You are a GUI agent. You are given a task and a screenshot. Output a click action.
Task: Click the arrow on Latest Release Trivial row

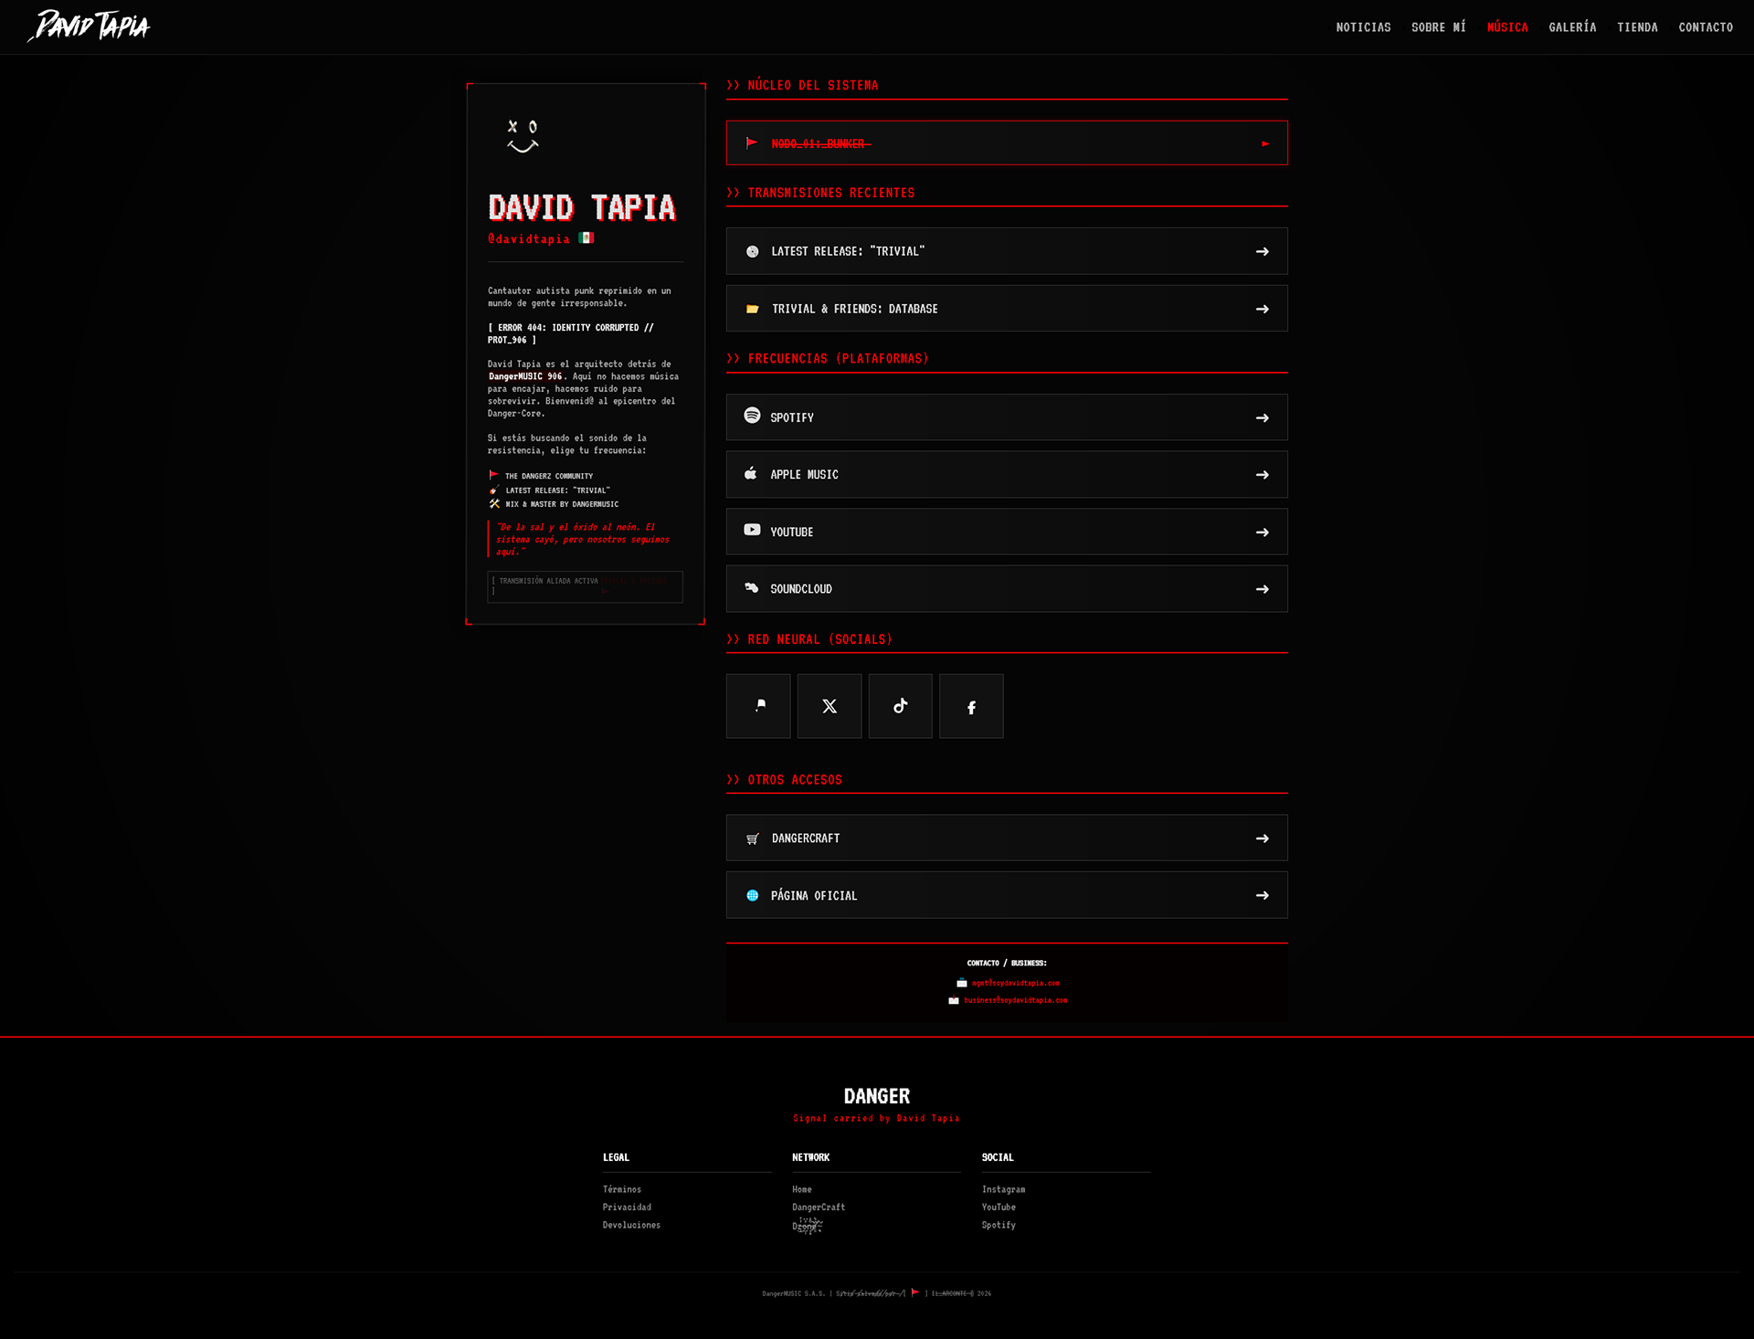[1262, 251]
